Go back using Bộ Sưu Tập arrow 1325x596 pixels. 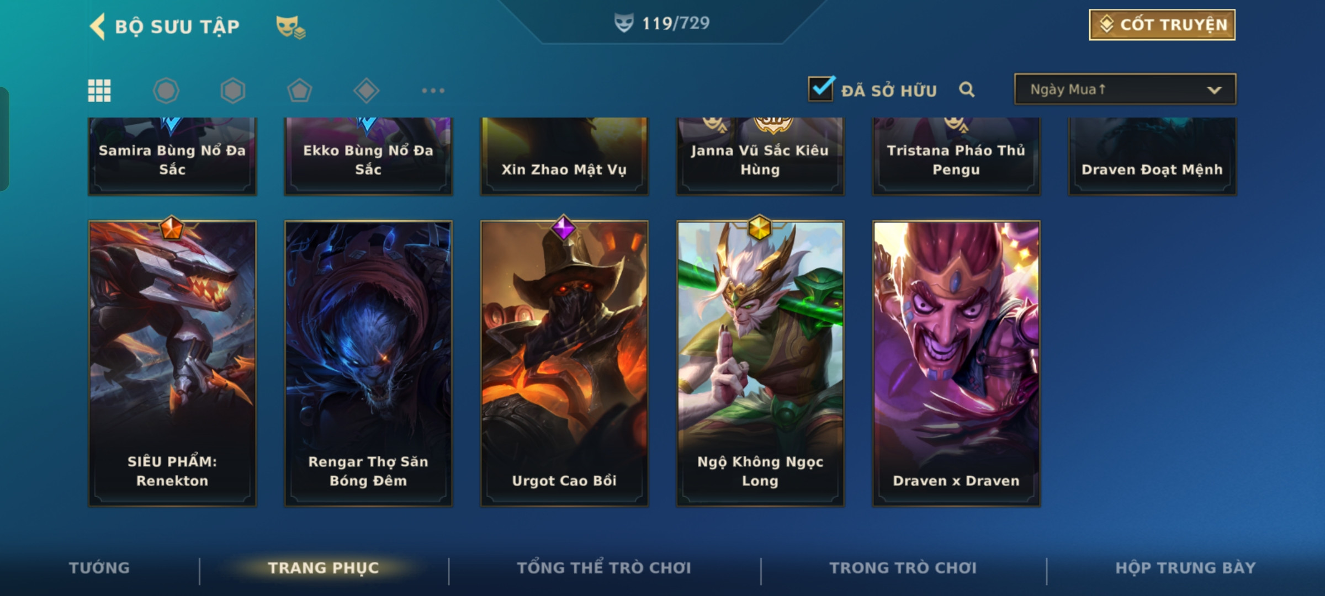coord(98,26)
